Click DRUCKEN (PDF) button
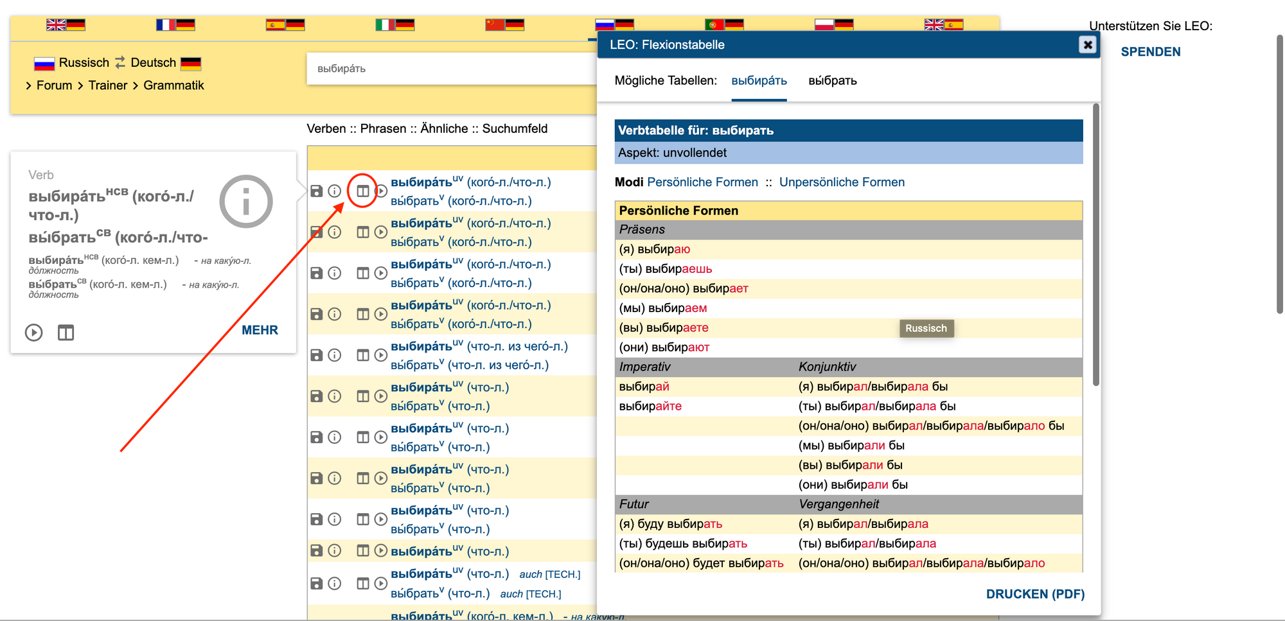Viewport: 1285px width, 621px height. 1034,594
